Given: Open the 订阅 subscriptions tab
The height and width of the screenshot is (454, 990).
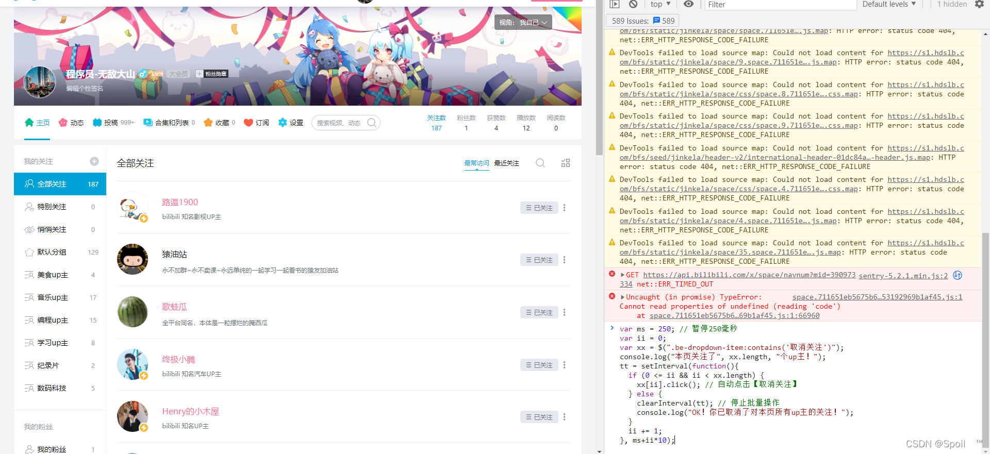Looking at the screenshot, I should click(256, 123).
